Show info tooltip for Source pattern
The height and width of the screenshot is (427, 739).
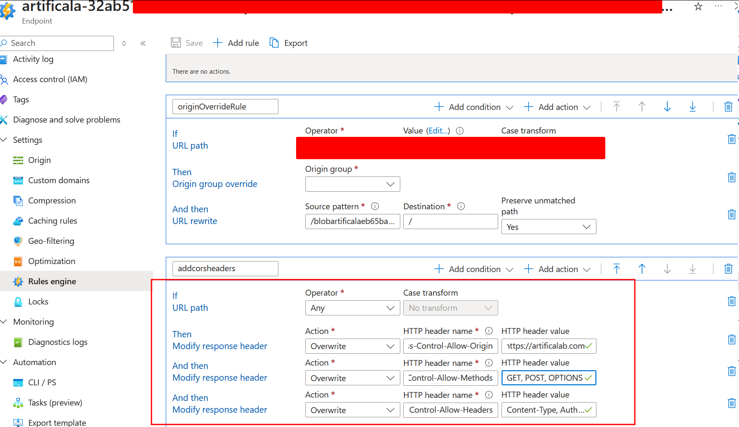pyautogui.click(x=375, y=206)
